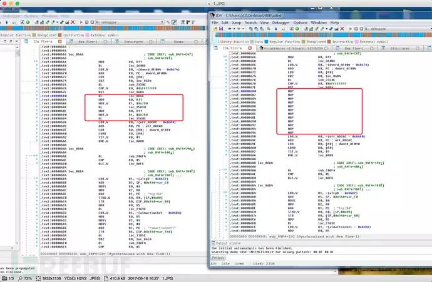The height and width of the screenshot is (282, 432).
Task: Click loc_8666 label in the left IDA listing
Action: point(76,54)
